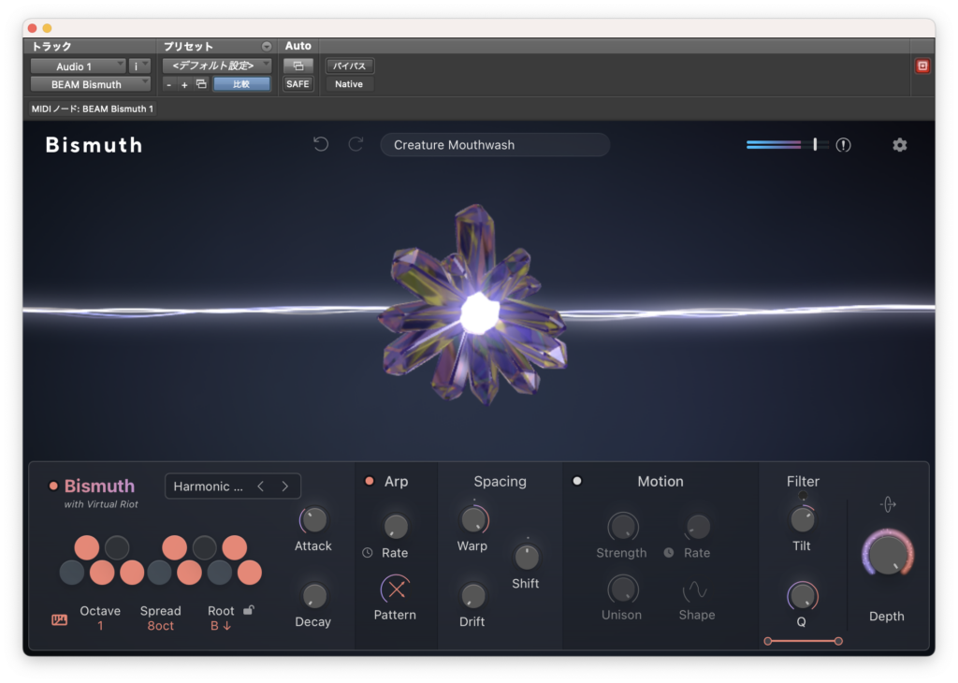Redo the last undone change

coord(356,144)
